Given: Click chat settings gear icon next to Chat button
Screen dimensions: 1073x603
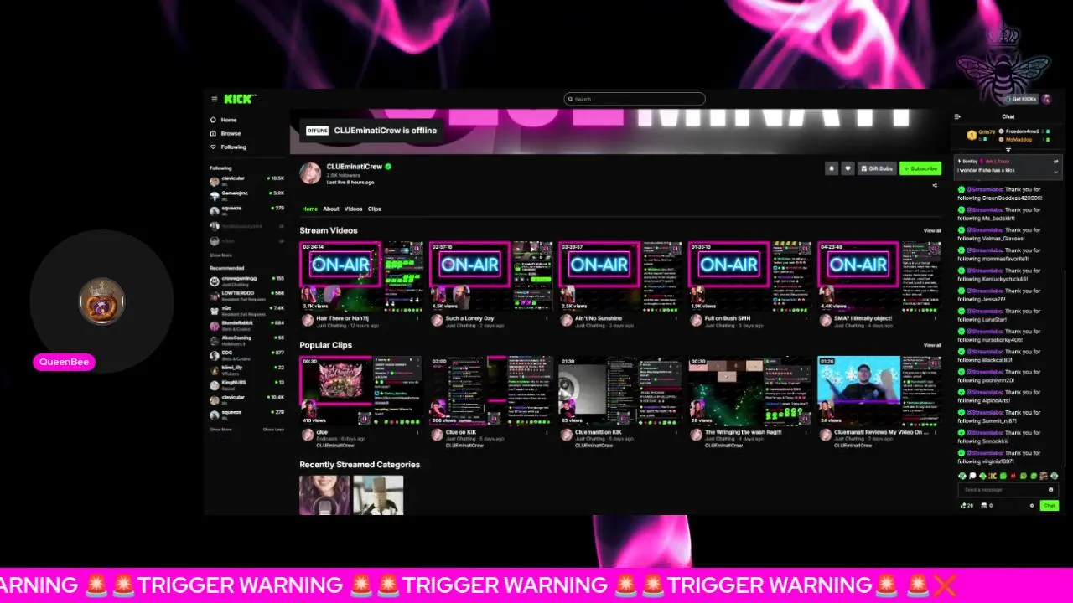Looking at the screenshot, I should click(x=1032, y=506).
